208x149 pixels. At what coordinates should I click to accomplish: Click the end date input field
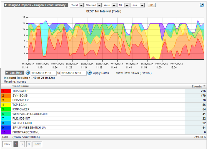(73, 73)
